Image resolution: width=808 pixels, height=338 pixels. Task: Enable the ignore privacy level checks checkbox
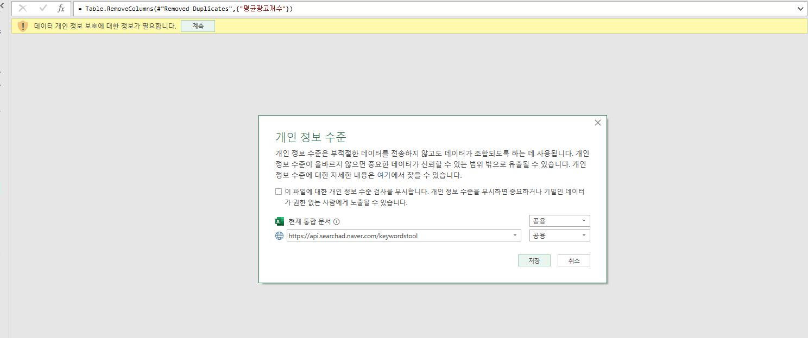click(278, 191)
